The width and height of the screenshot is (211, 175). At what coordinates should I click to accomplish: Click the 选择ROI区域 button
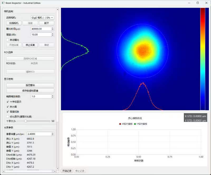pos(30,58)
